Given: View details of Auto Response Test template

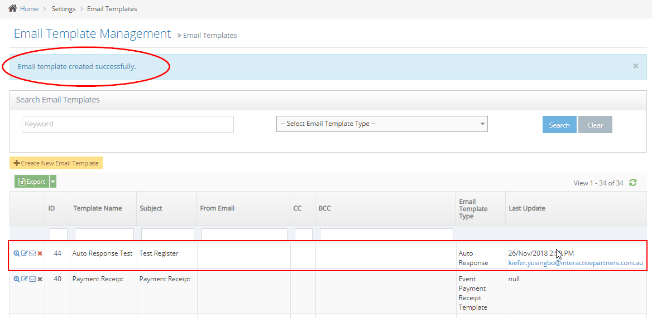Looking at the screenshot, I should point(17,254).
